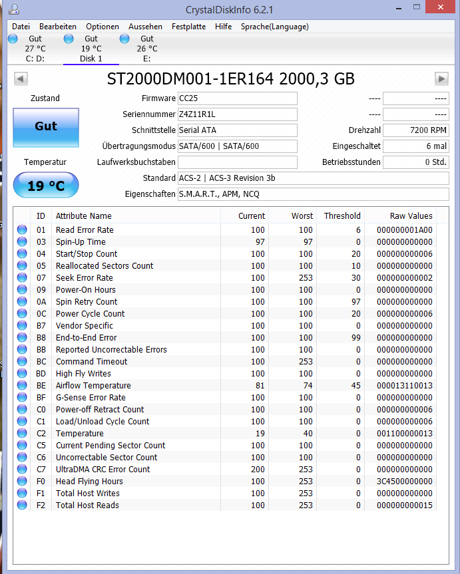Click the Standard field ACS-2
460x574 pixels.
tap(314, 178)
